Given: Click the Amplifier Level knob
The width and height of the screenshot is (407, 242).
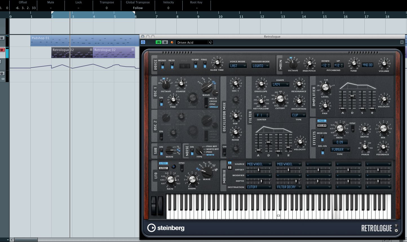Looking at the screenshot, I should [x=325, y=87].
